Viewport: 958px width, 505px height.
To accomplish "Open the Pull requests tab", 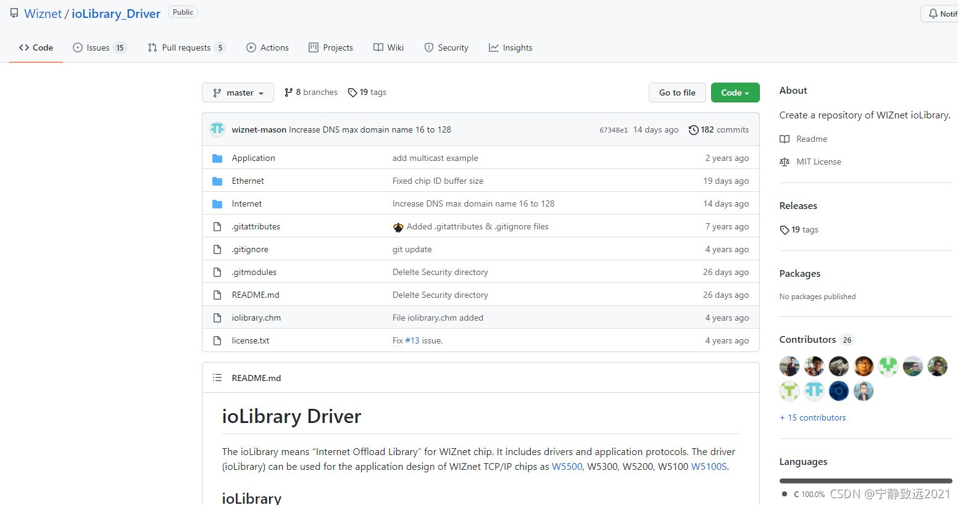I will pos(186,47).
